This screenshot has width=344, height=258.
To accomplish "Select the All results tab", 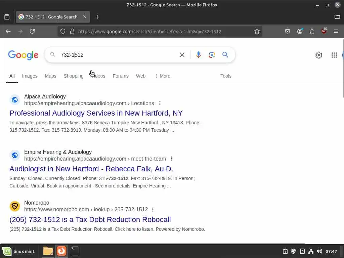I will [x=12, y=76].
